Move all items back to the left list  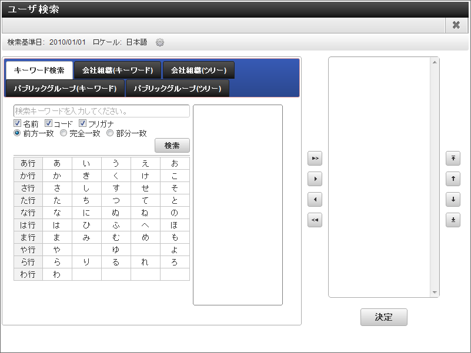tap(315, 220)
